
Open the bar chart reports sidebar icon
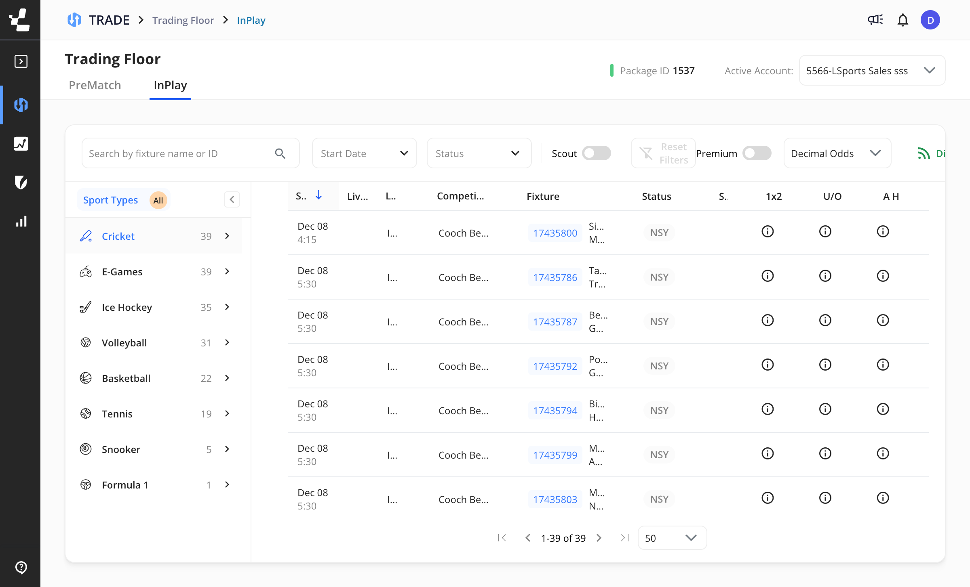click(x=21, y=221)
